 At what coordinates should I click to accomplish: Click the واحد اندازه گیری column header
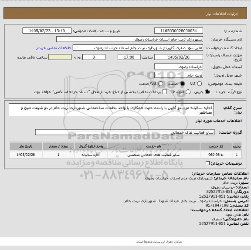point(91,146)
